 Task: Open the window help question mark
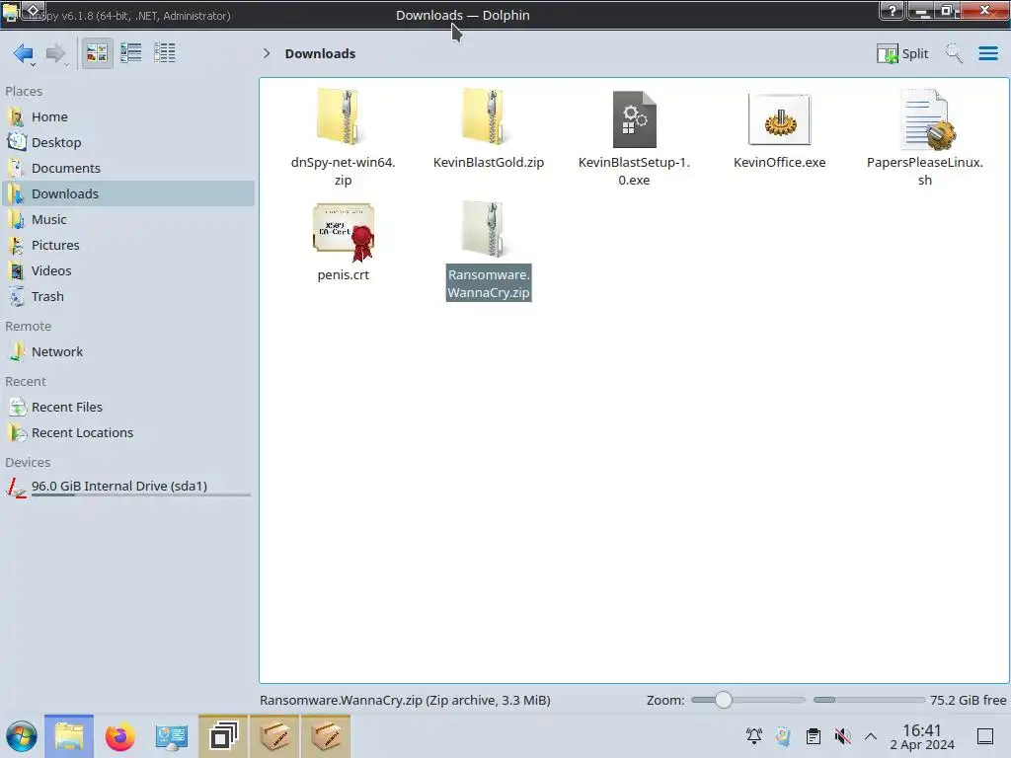coord(893,10)
